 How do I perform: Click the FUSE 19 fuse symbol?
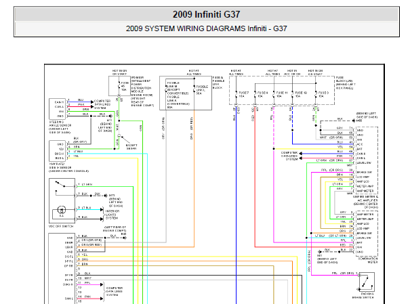292,95
